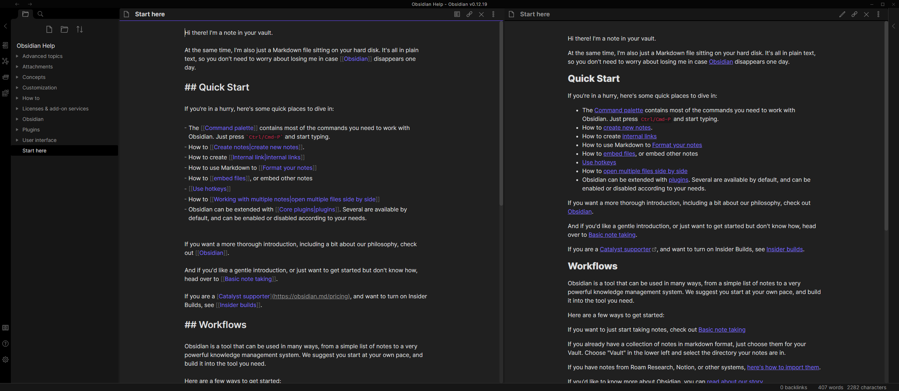
Task: Open more options menu of right pane
Action: click(878, 14)
